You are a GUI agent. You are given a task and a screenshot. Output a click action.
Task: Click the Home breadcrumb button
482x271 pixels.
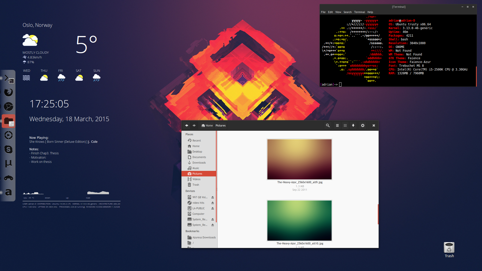pyautogui.click(x=207, y=125)
